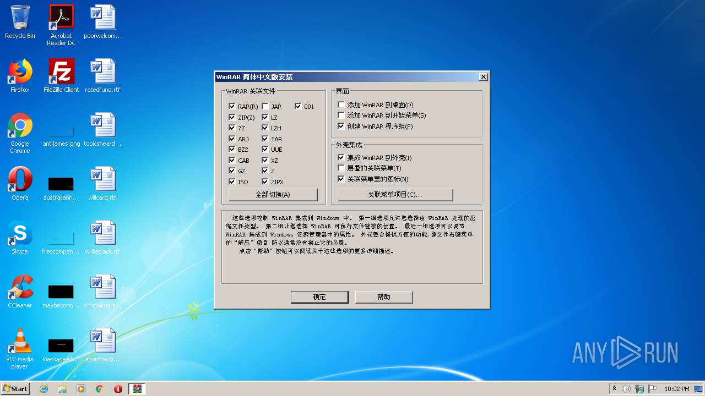This screenshot has height=396, width=705.
Task: Click the 全部切换(A) toggle all button
Action: [273, 195]
